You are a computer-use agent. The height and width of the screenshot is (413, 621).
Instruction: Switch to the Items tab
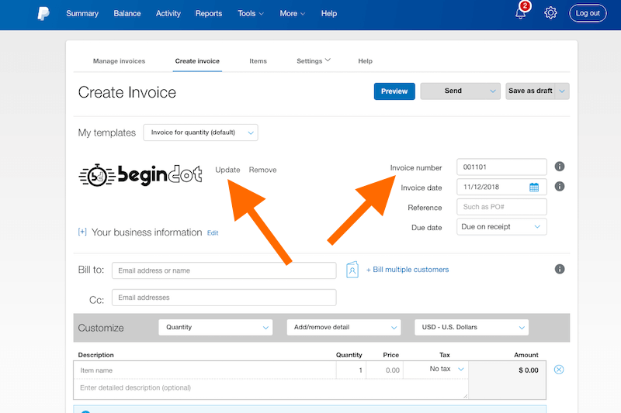point(258,61)
